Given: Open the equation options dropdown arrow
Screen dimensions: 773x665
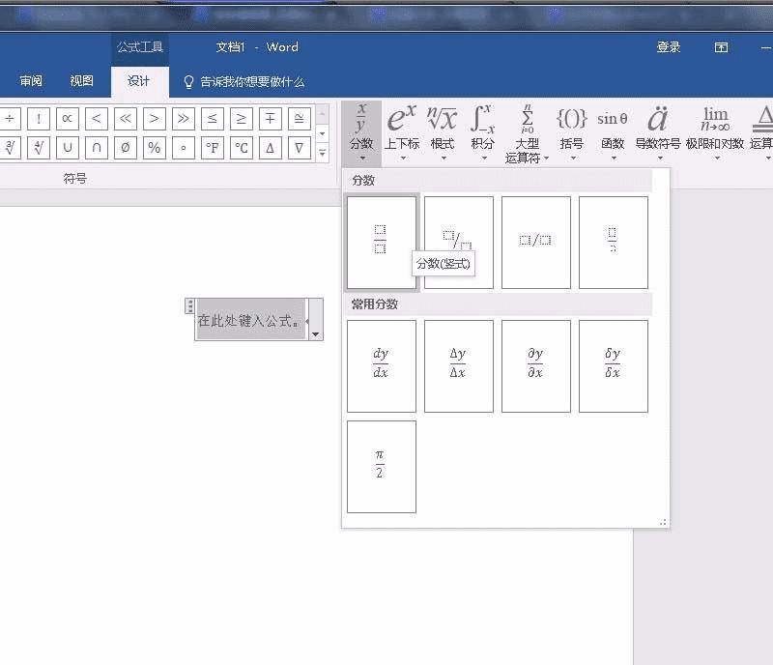Looking at the screenshot, I should click(x=315, y=335).
